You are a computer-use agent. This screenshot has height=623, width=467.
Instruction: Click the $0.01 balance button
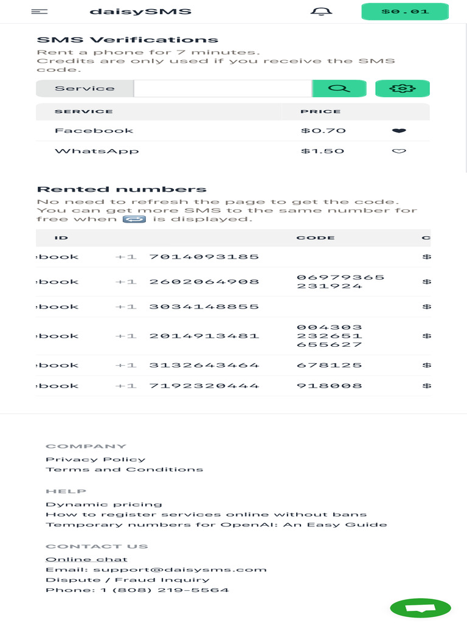click(404, 12)
